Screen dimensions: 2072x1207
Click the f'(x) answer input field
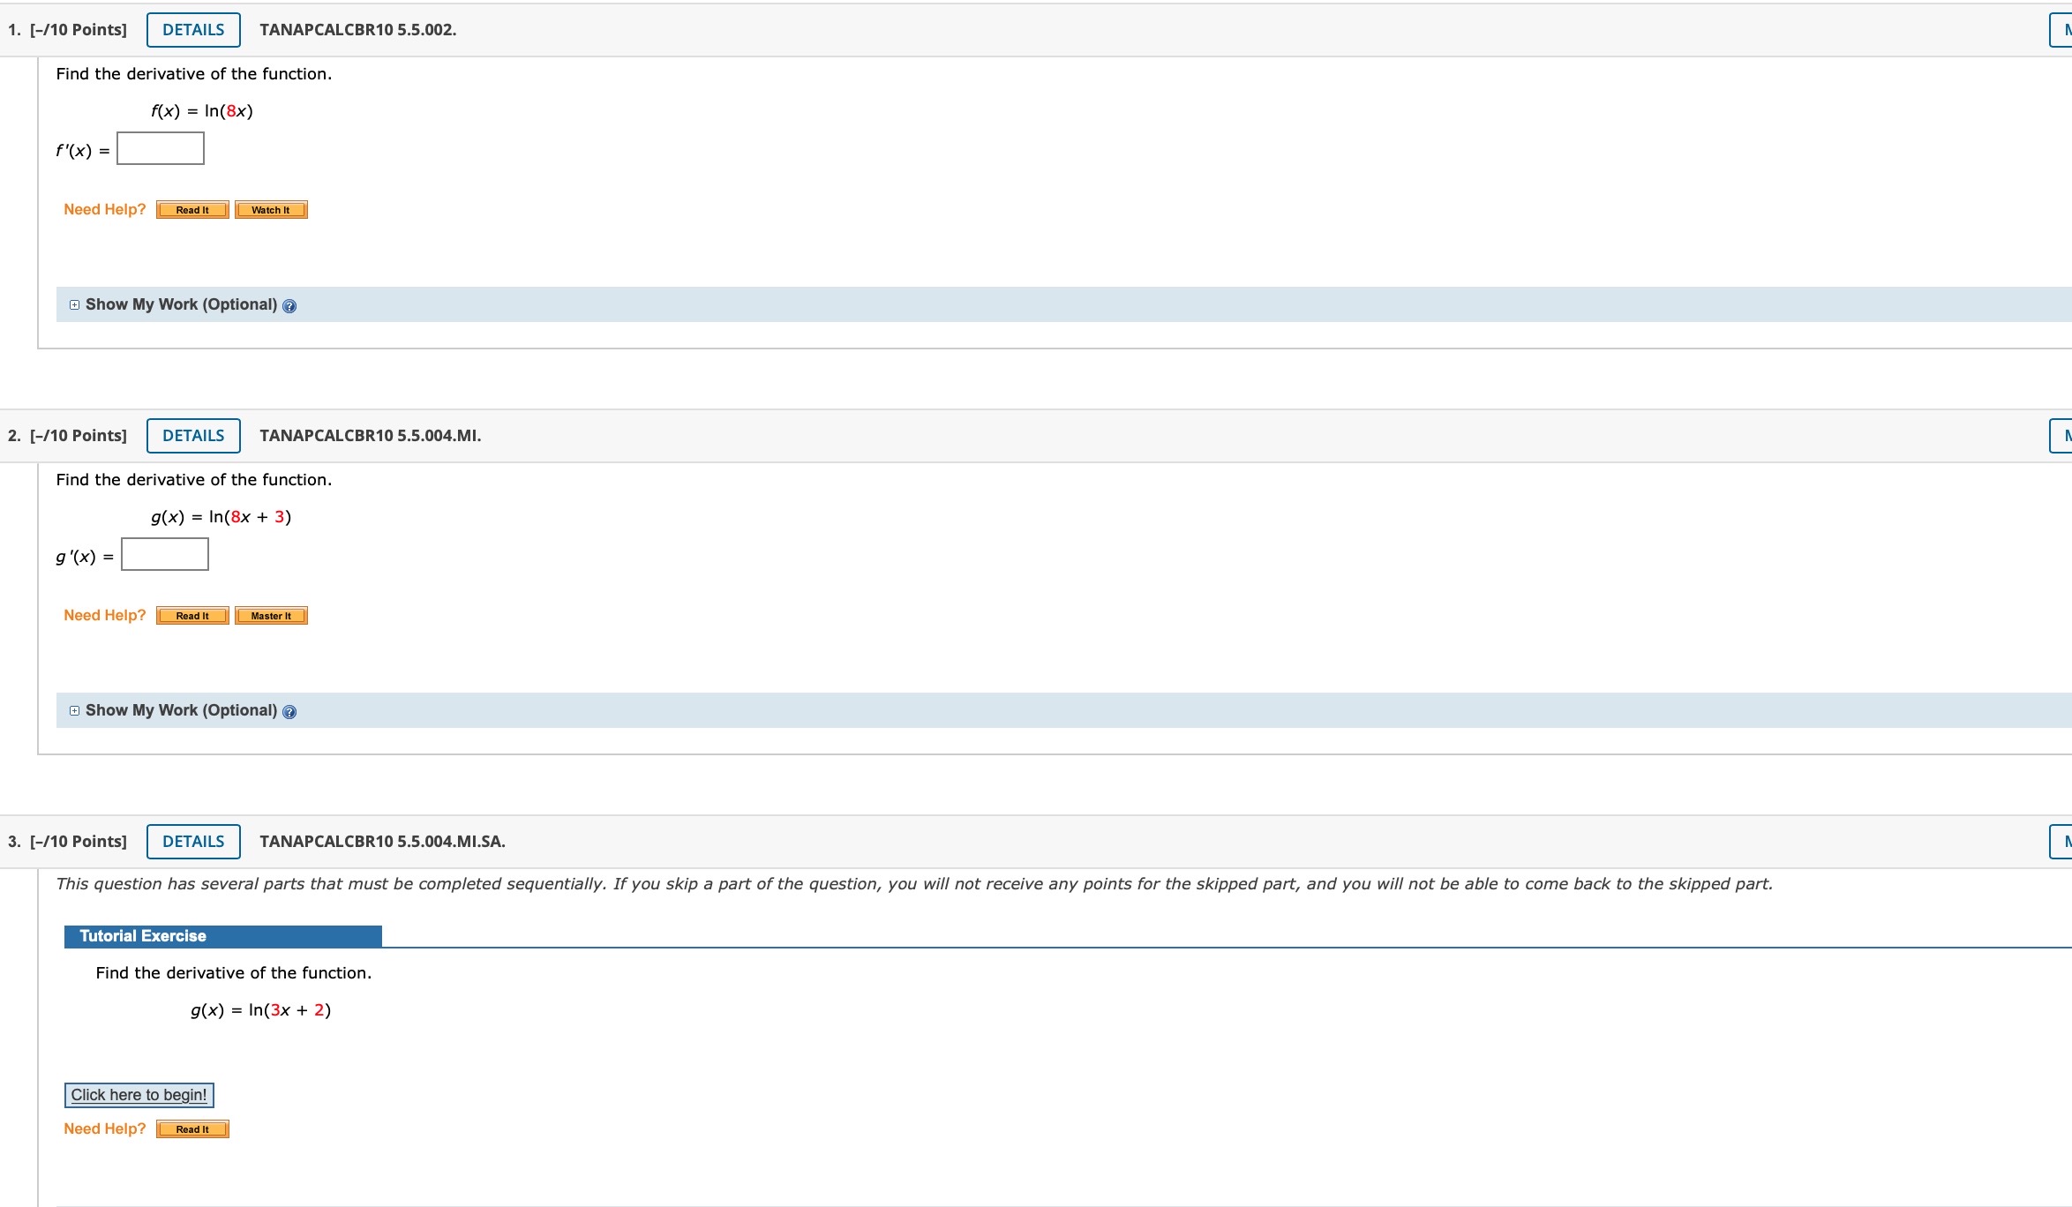coord(159,148)
